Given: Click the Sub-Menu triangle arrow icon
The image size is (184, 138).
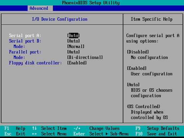Looking at the screenshot, I should click(107, 134).
